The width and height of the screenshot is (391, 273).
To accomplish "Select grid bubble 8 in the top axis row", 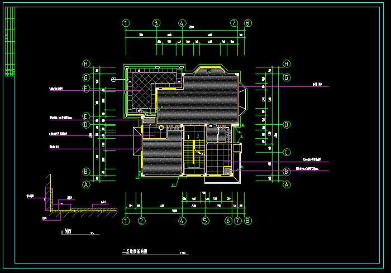I will 247,23.
